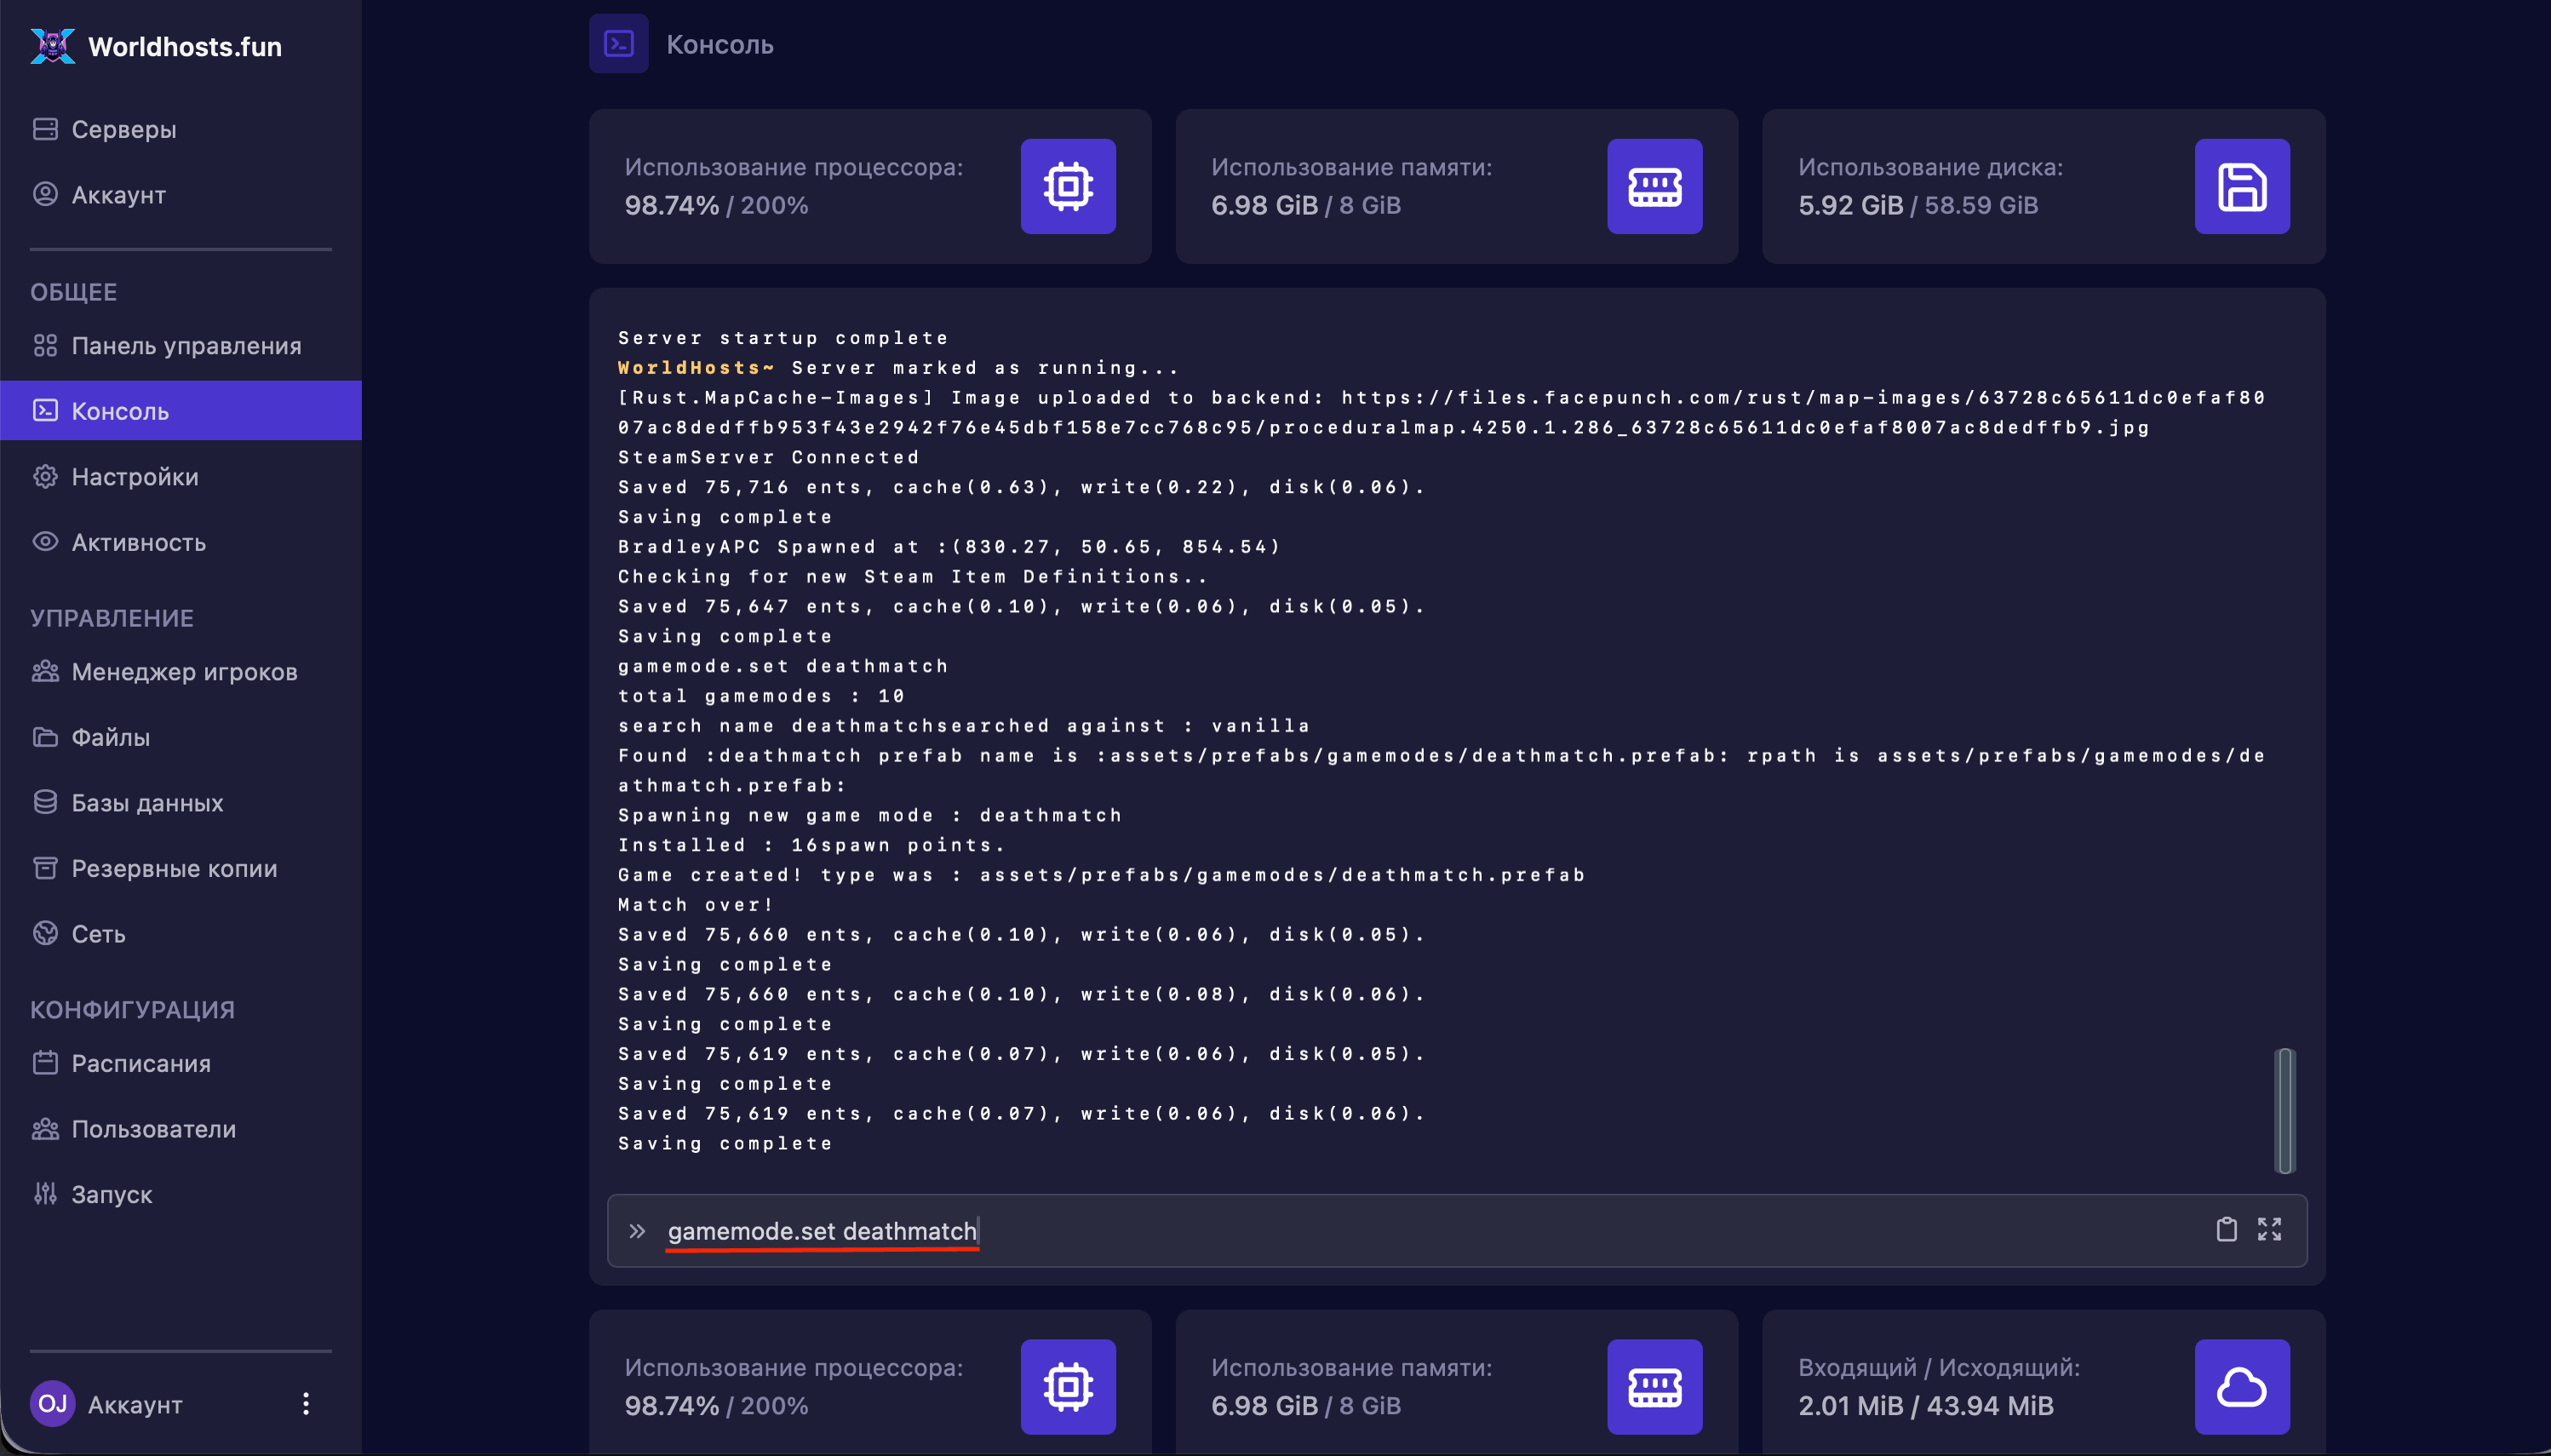Viewport: 2551px width, 1456px height.
Task: Go to Панель управления
Action: tap(180, 345)
